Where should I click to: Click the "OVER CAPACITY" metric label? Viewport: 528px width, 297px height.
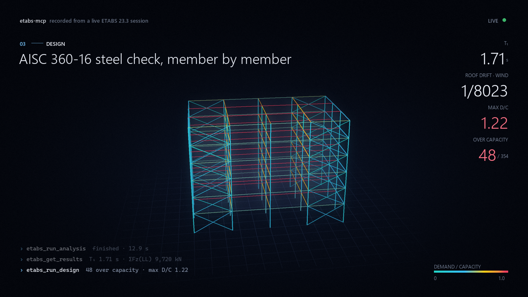(x=490, y=140)
